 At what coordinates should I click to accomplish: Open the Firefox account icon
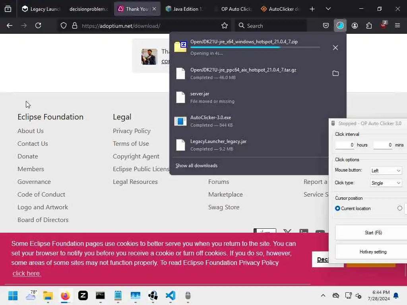(355, 26)
